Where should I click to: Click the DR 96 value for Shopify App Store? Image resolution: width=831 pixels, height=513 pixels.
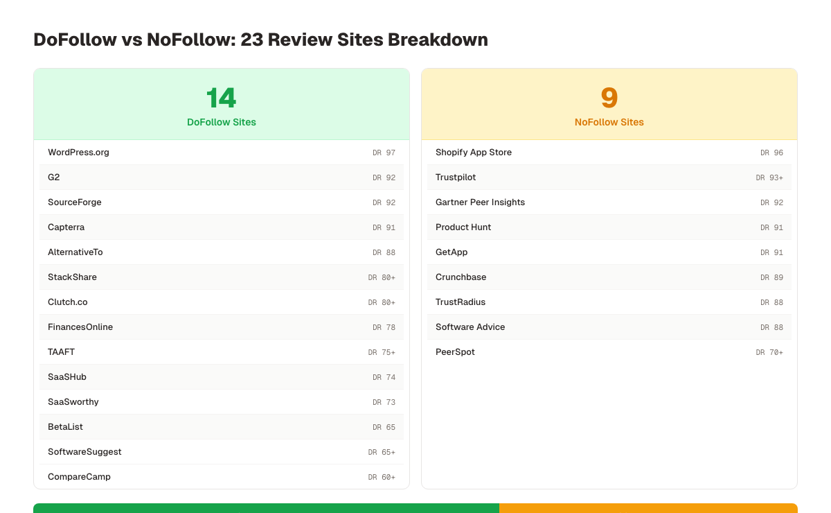tap(771, 153)
